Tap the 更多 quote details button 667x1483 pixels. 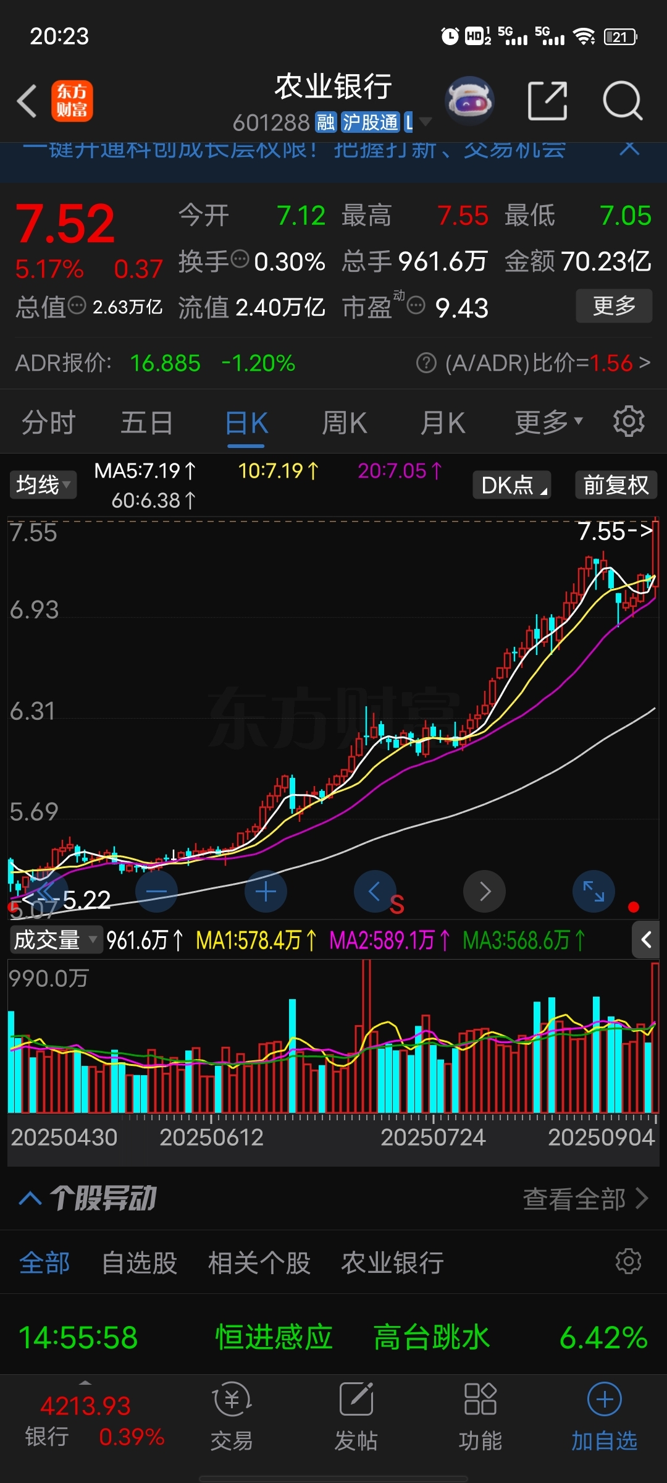pos(614,305)
